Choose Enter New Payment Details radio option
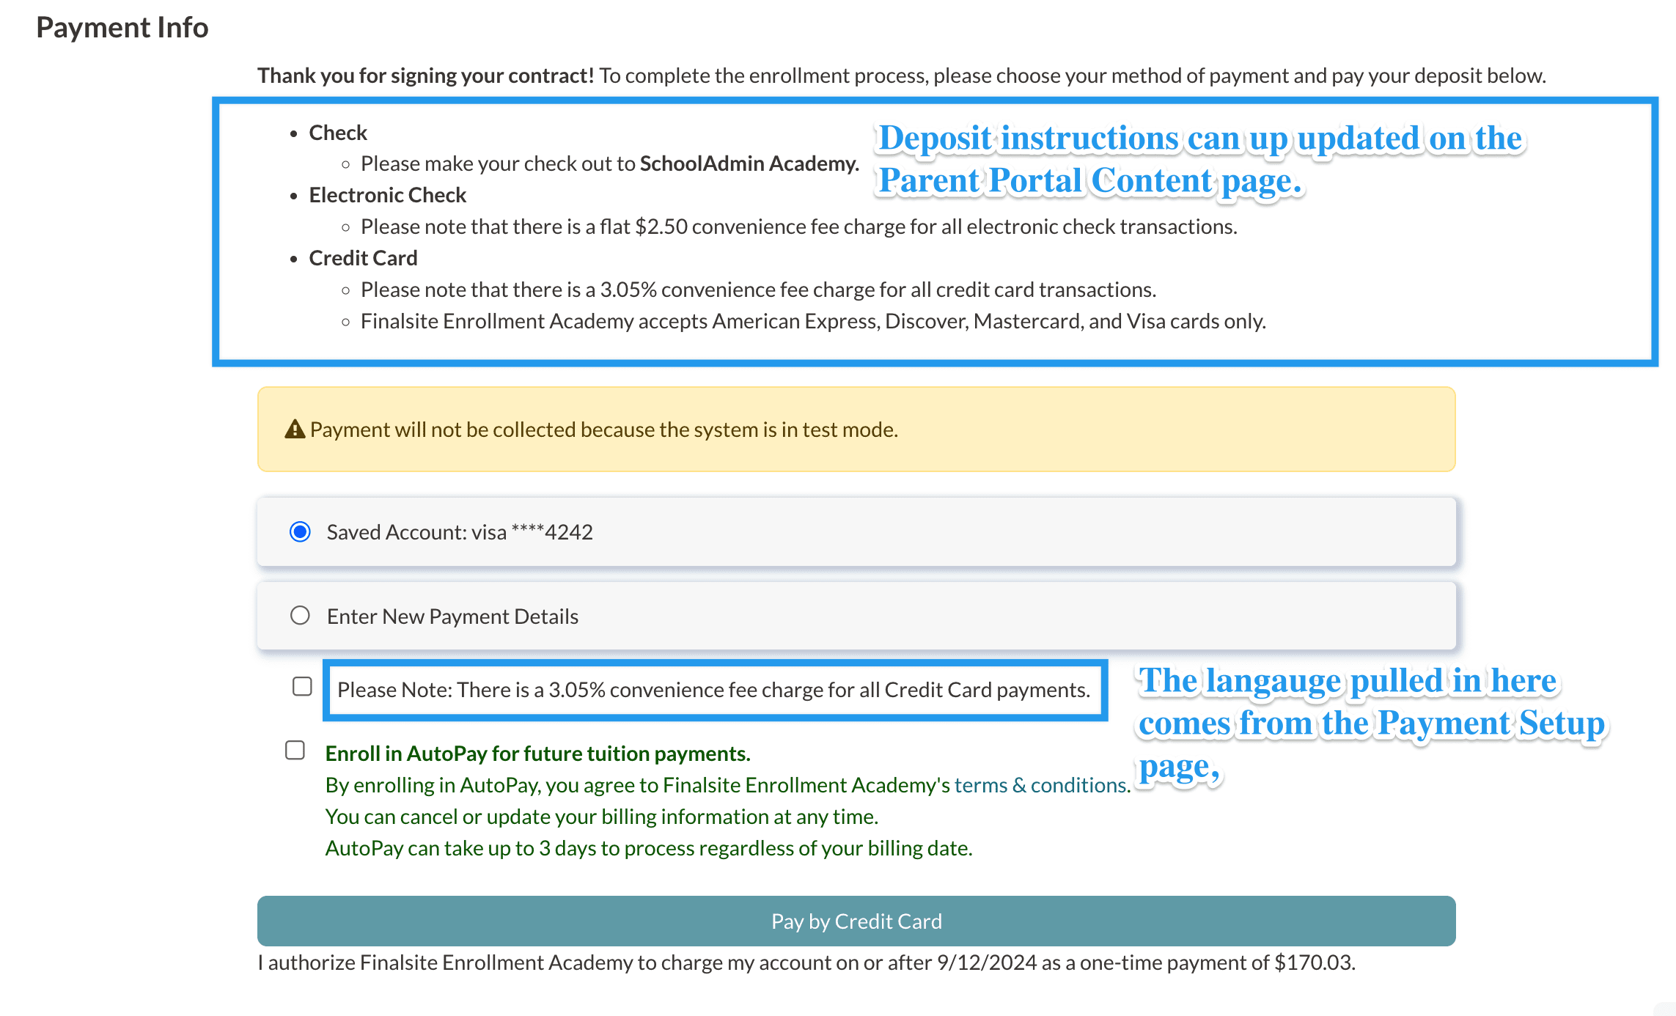 [300, 616]
